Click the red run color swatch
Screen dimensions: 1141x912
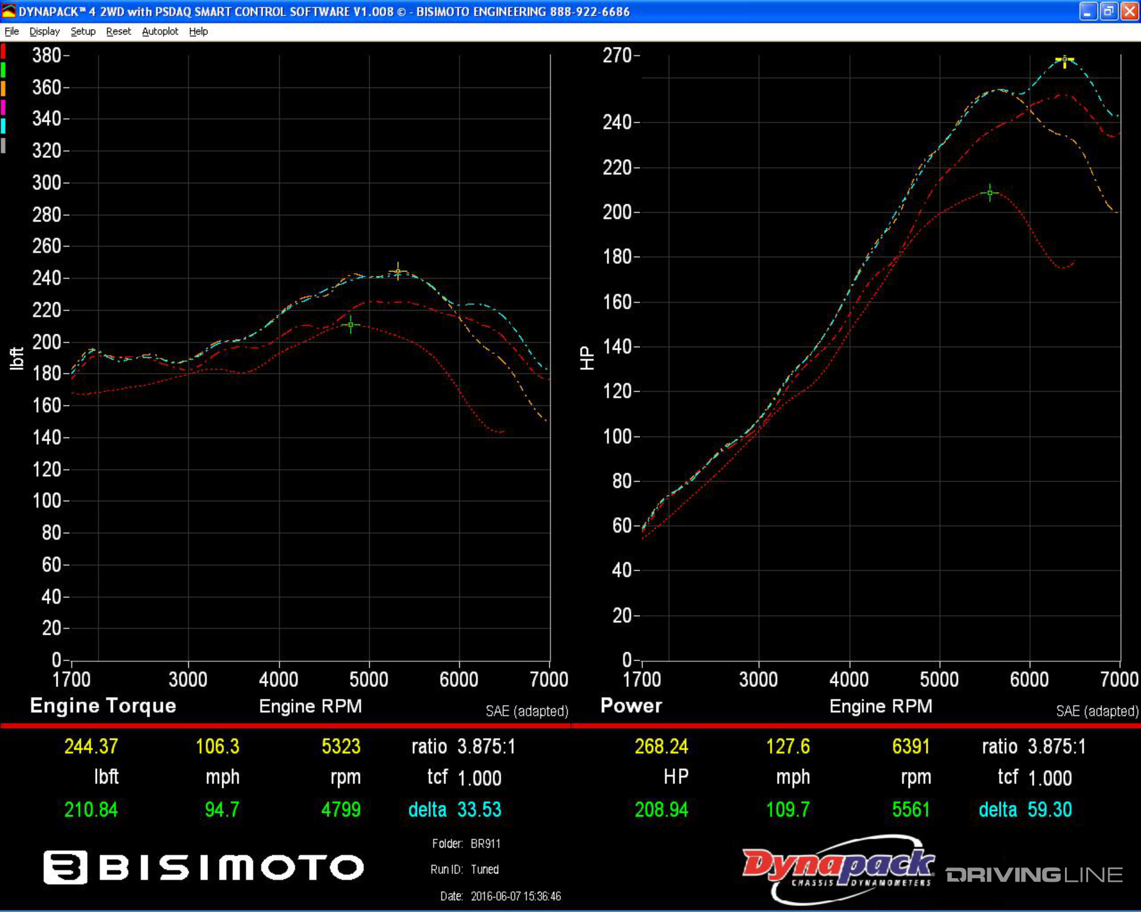3,51
